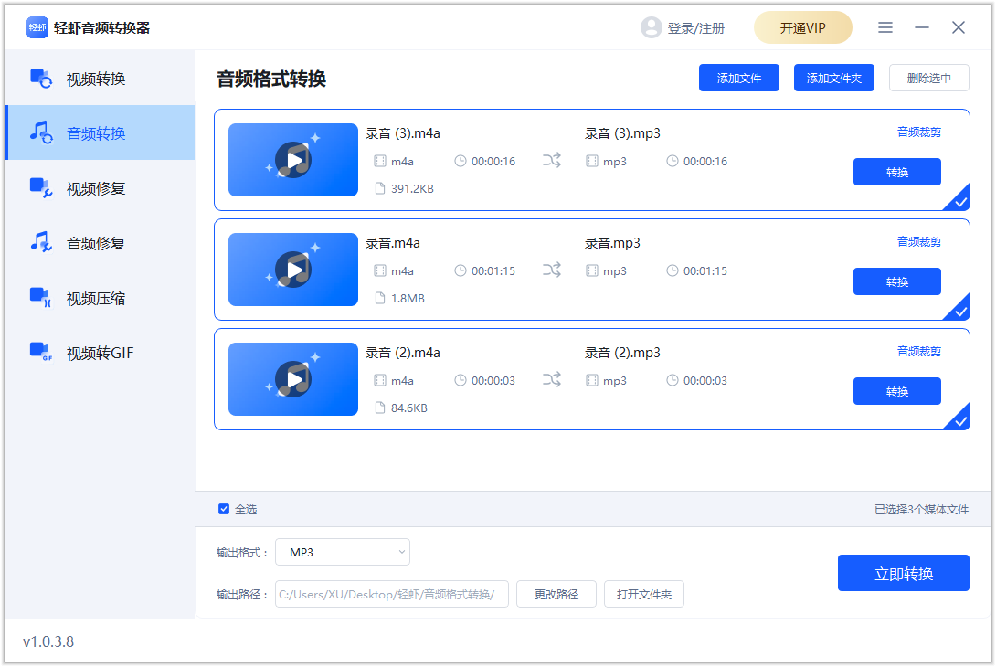The image size is (996, 667).
Task: Open the 视频转换 sidebar tab
Action: click(x=96, y=79)
